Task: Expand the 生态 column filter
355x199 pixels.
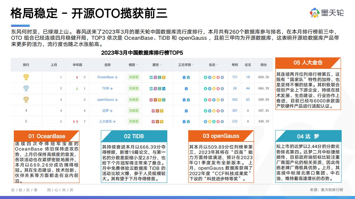Action: 217,65
